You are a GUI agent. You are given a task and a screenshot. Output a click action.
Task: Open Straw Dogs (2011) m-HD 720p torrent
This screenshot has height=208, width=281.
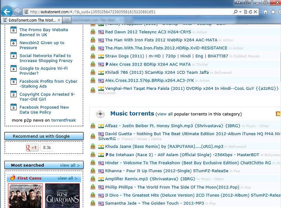(x=167, y=56)
